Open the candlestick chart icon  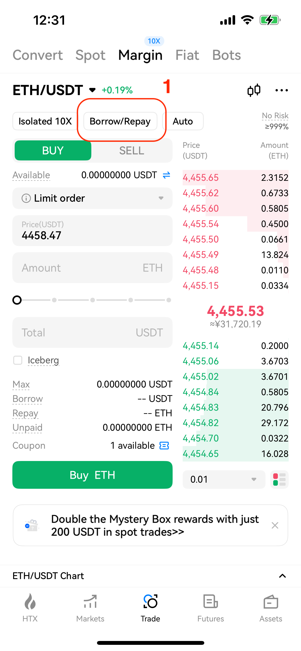click(x=254, y=91)
